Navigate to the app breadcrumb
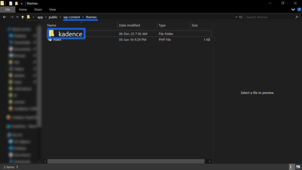 (x=40, y=17)
